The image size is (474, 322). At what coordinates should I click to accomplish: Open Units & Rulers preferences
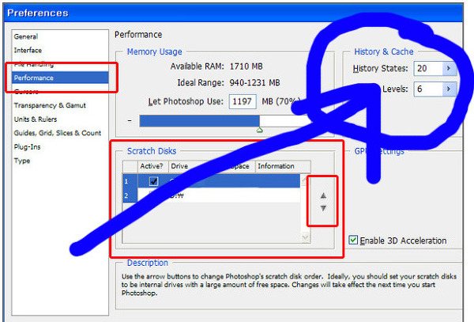click(36, 119)
